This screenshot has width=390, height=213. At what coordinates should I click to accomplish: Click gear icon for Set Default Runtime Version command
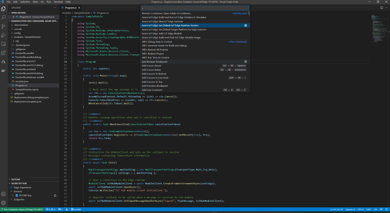click(246, 26)
